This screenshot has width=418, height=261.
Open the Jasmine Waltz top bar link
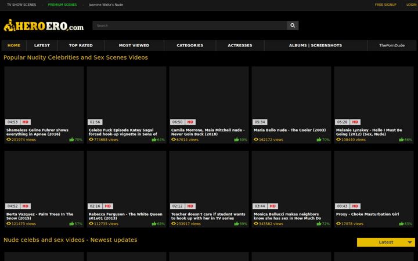106,5
